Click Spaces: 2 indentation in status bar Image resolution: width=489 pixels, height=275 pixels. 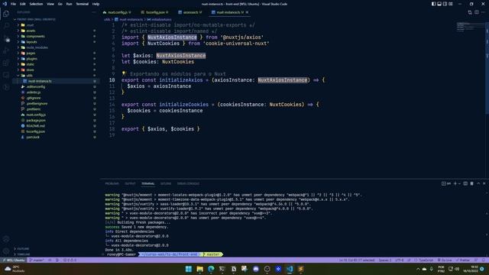(x=385, y=260)
